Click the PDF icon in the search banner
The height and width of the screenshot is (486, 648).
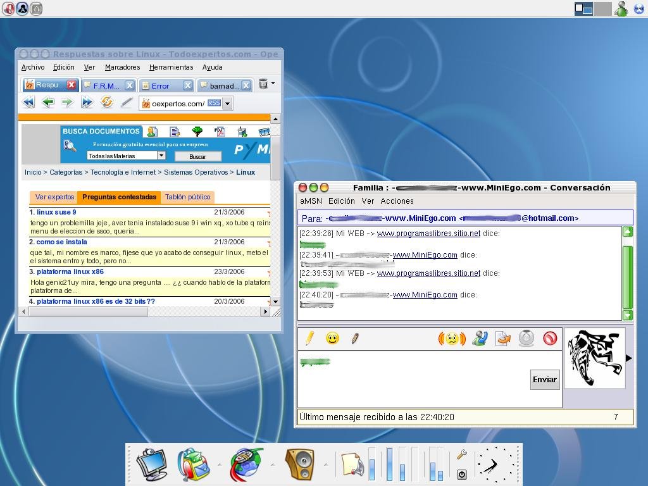220,132
